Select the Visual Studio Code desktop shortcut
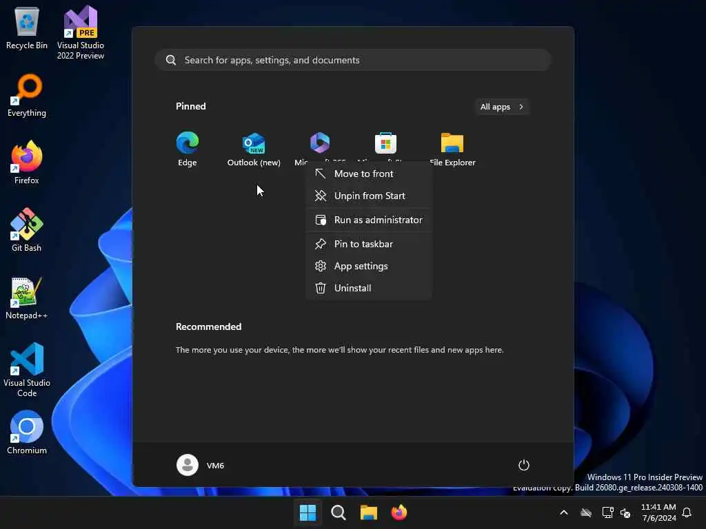 click(x=27, y=370)
